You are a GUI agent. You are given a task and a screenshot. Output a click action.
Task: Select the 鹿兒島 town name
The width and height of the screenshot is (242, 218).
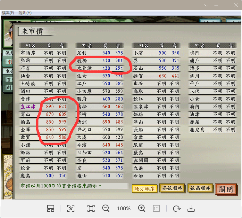197,130
